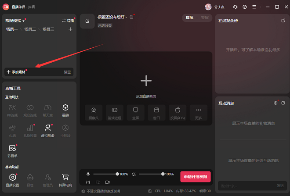Open 互动消息 panel settings icon

coord(275,103)
